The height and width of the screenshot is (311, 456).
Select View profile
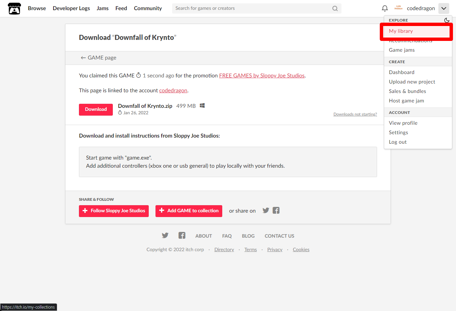418,123
